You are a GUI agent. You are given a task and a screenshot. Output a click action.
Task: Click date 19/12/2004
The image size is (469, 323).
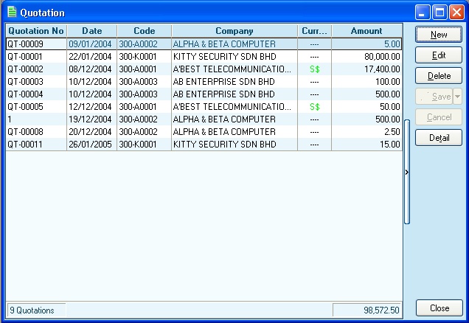pos(90,119)
